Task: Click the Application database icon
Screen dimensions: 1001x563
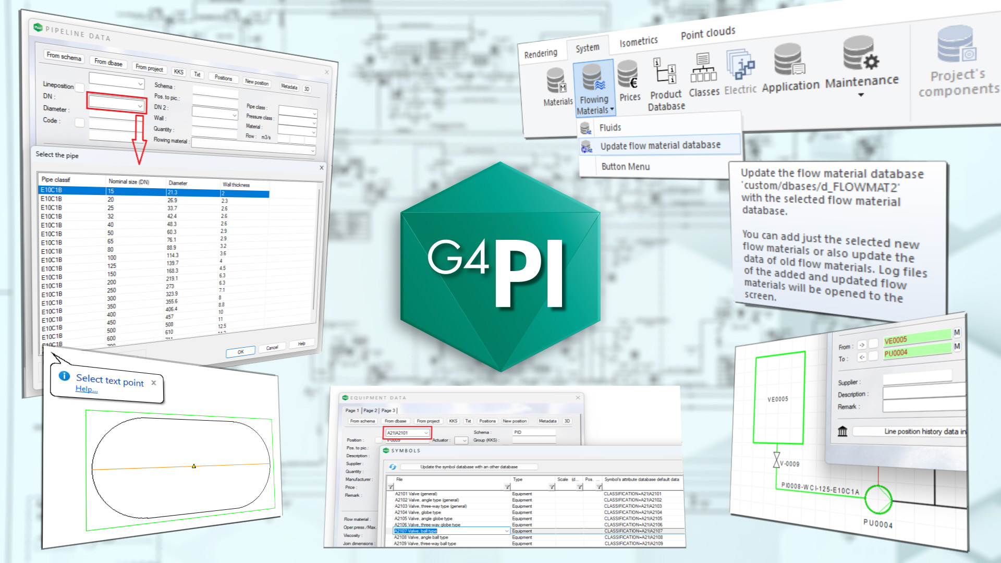Action: click(x=789, y=60)
